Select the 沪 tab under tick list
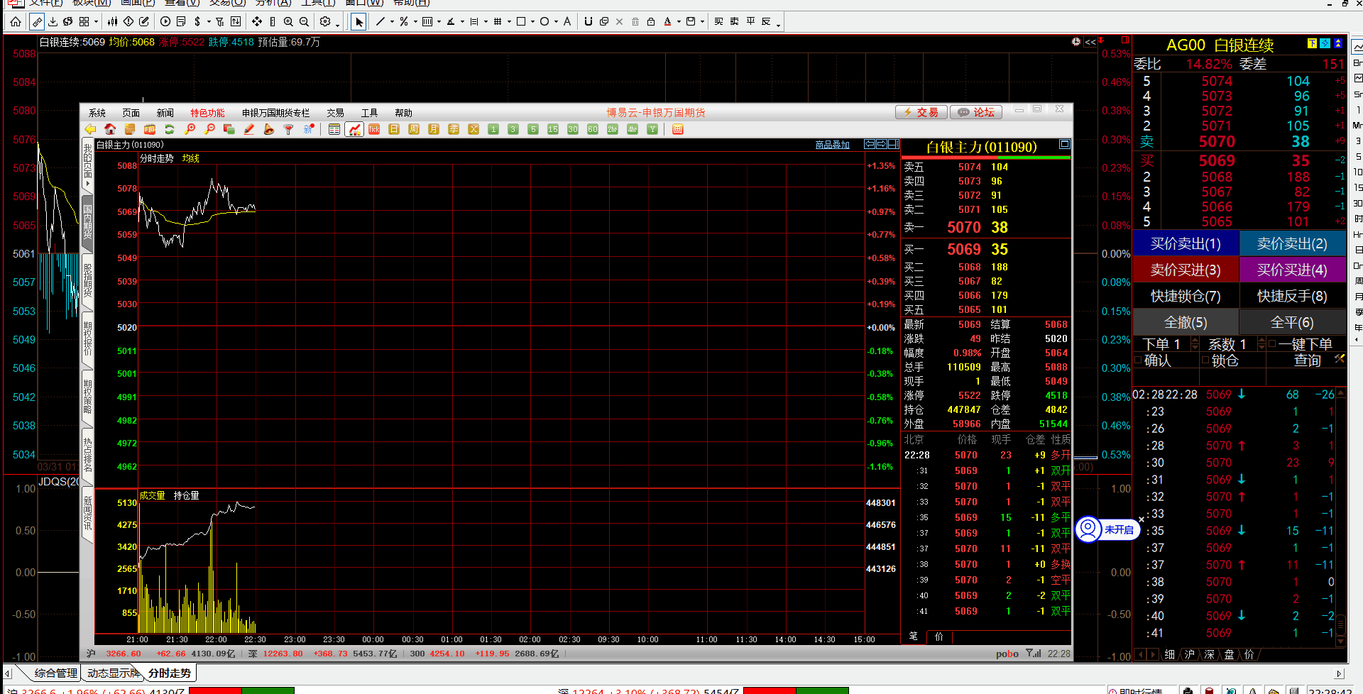 pos(1190,654)
